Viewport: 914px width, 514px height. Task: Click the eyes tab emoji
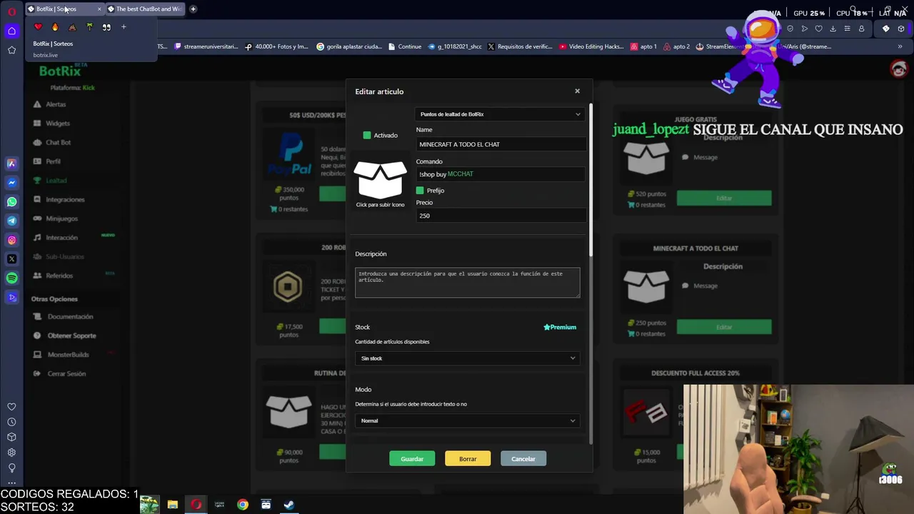(106, 27)
